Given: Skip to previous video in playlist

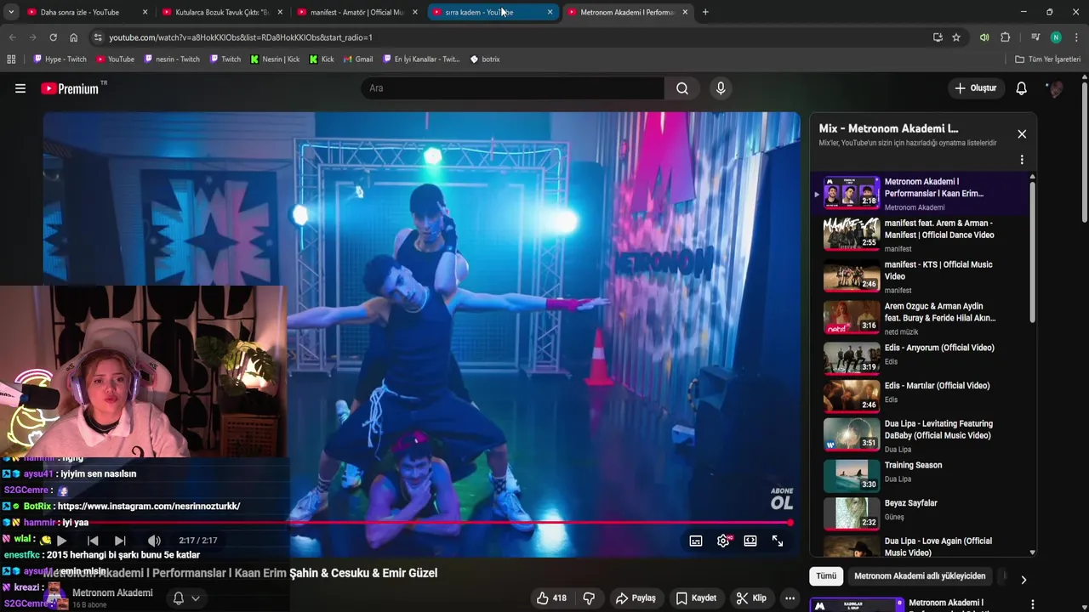Looking at the screenshot, I should [93, 541].
